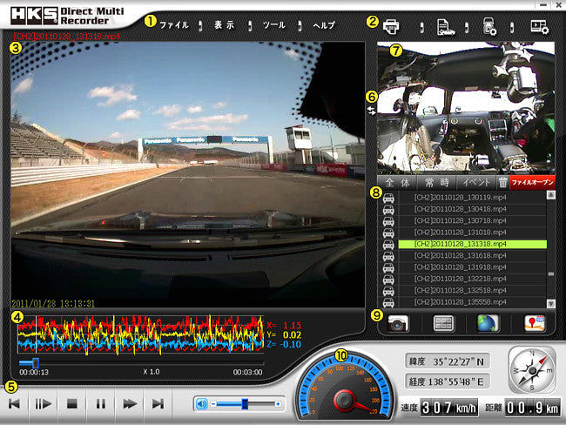Open the thumbnail grid view icon
The image size is (566, 425).
(443, 323)
